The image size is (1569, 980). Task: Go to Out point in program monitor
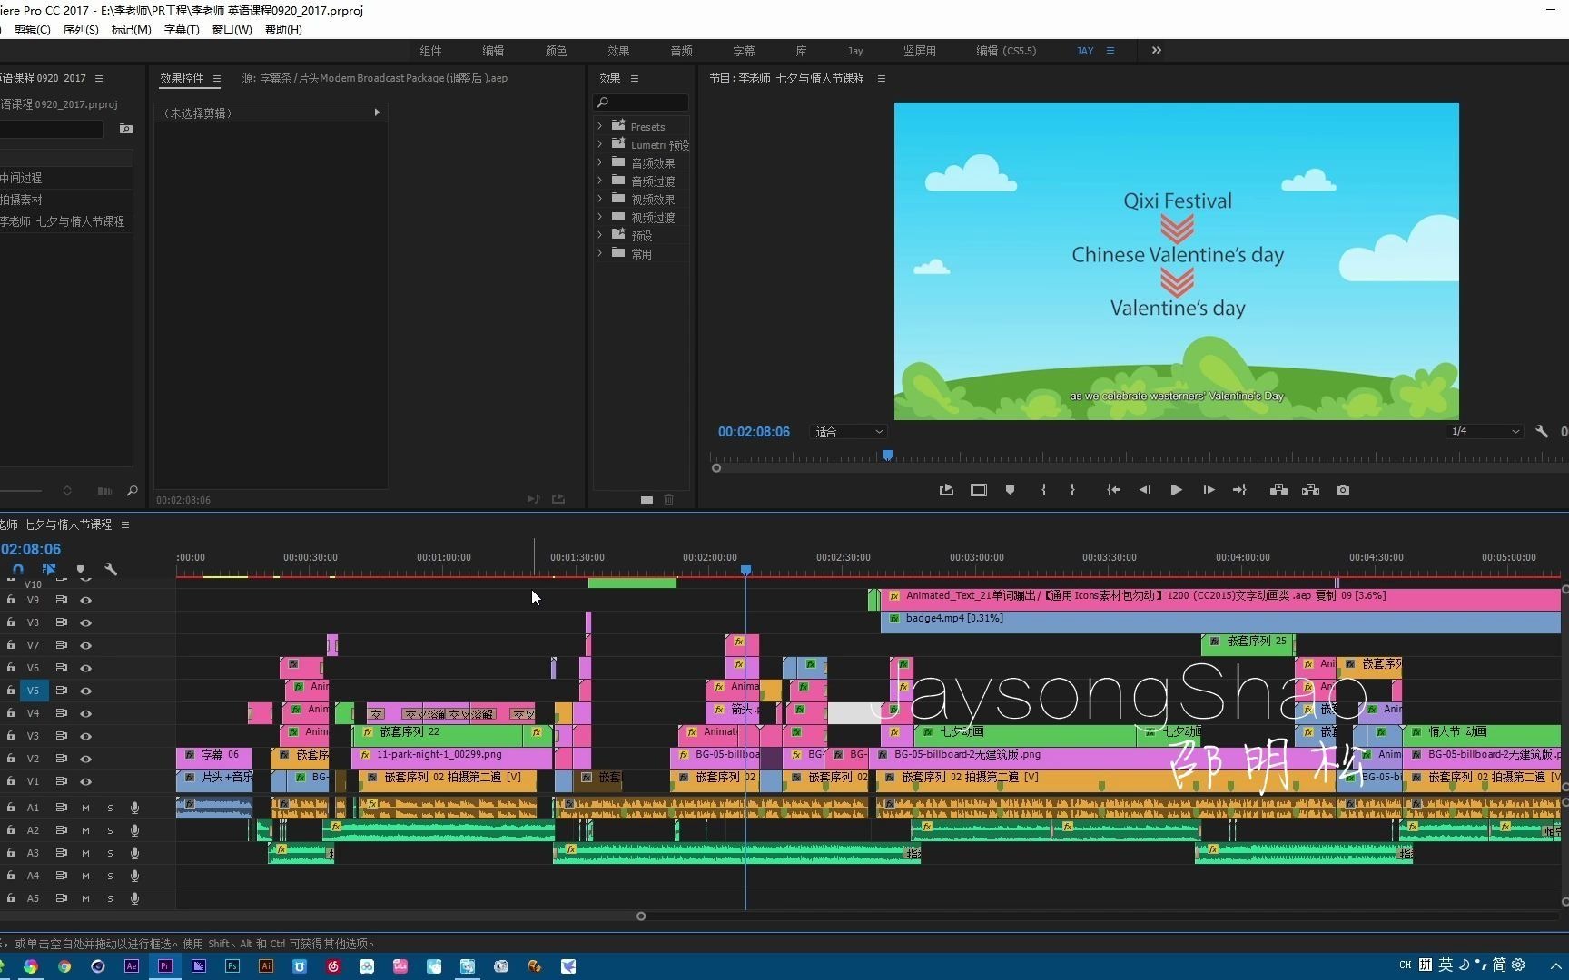[x=1239, y=490]
